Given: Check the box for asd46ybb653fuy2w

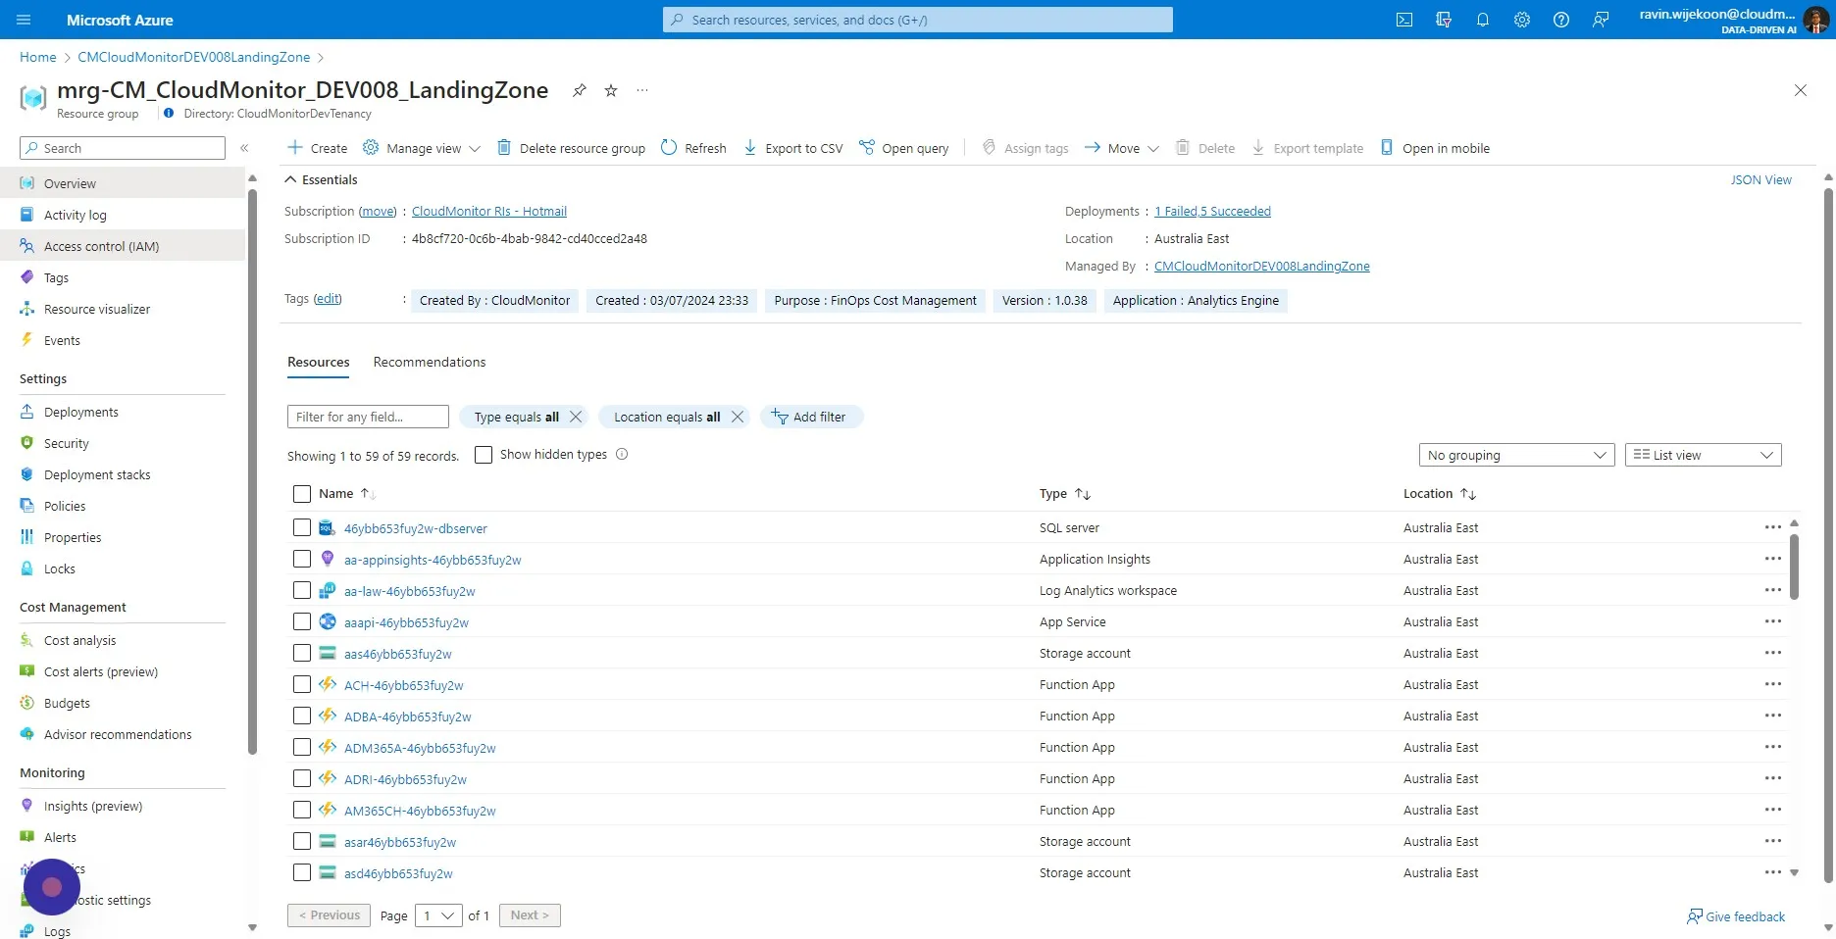Looking at the screenshot, I should pos(302,872).
